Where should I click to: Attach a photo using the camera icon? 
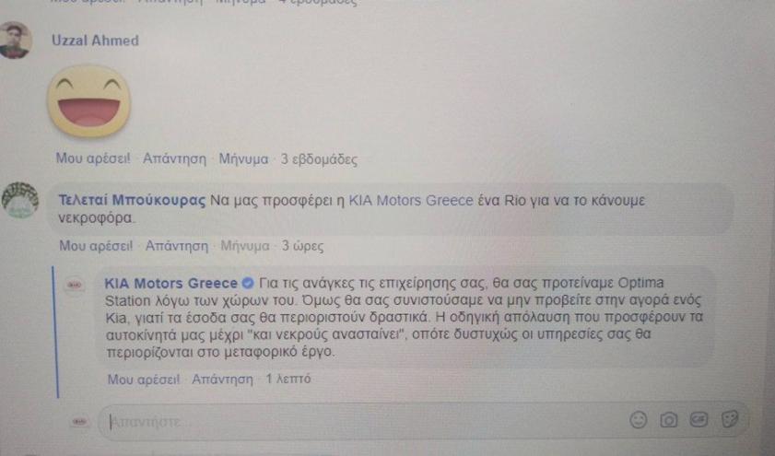click(668, 420)
